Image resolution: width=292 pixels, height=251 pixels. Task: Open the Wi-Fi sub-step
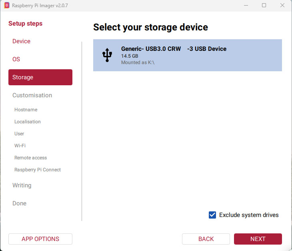tap(20, 146)
